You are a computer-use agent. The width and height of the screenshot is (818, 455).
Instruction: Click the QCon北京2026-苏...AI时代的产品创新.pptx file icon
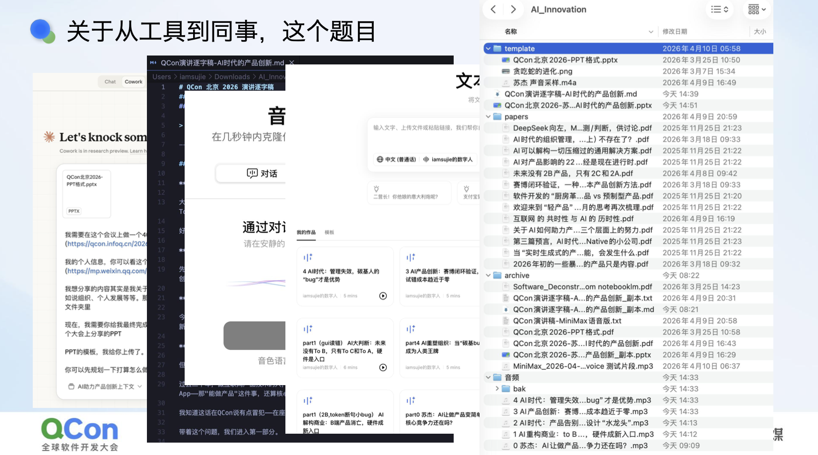pyautogui.click(x=497, y=106)
